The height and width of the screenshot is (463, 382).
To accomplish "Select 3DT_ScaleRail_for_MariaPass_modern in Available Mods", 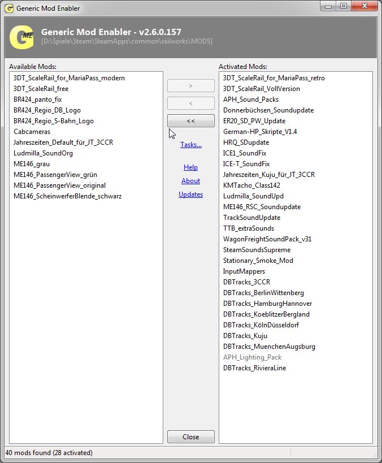I will (69, 78).
